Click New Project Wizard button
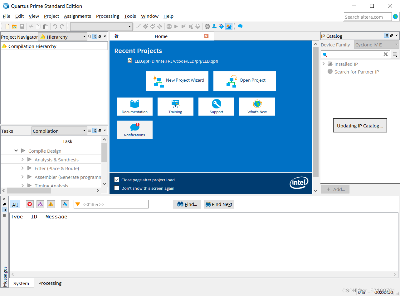 pos(177,81)
